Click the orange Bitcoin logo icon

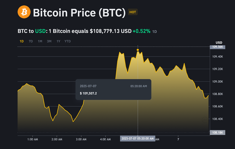pyautogui.click(x=24, y=12)
